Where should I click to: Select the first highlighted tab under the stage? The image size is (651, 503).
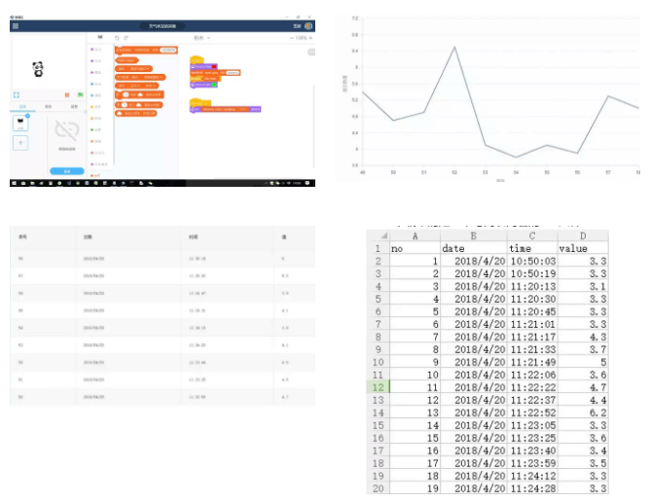click(x=22, y=107)
